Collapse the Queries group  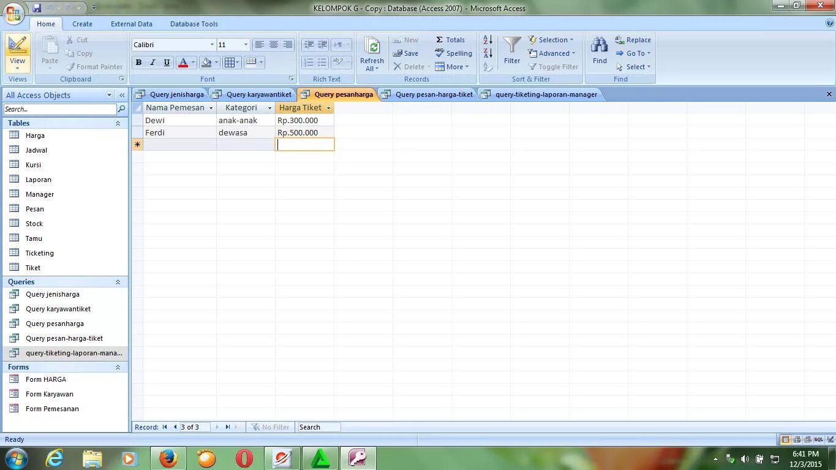tap(118, 282)
